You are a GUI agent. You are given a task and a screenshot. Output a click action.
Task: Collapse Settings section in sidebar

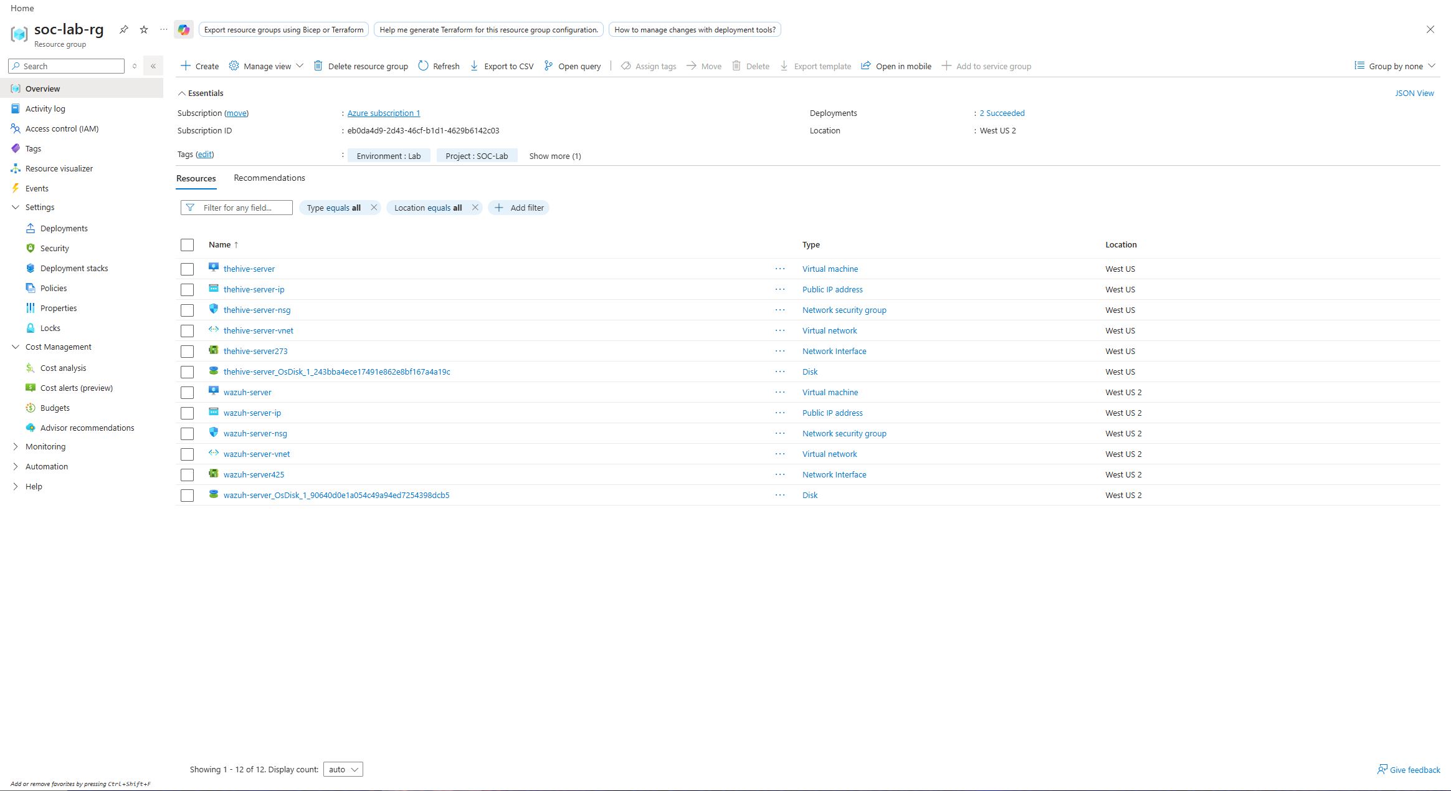[x=16, y=207]
